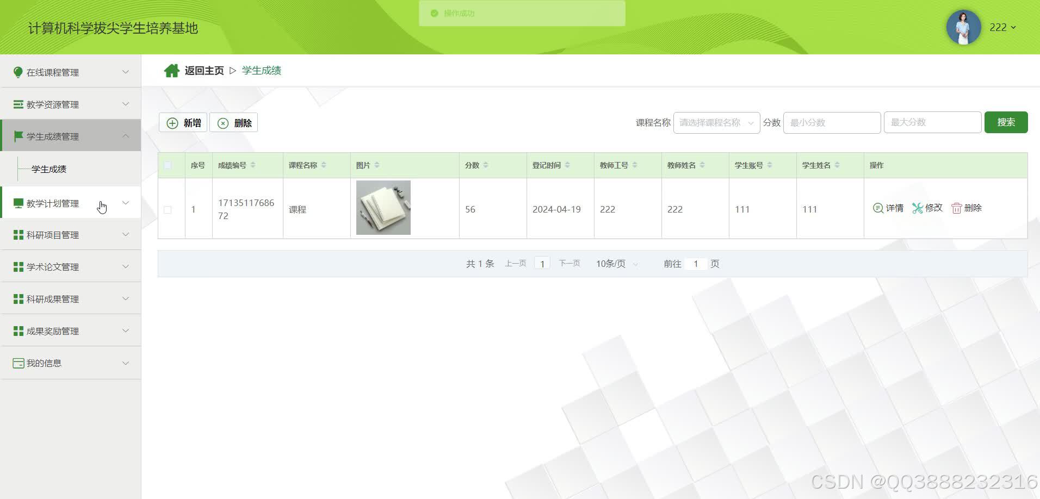Screen dimensions: 1040x499
Task: Sort by 教师工号 column arrows
Action: pos(635,165)
